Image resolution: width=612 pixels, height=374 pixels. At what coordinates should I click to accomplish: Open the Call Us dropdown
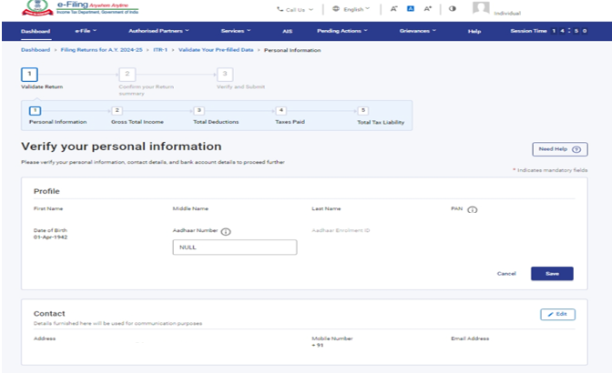coord(295,9)
